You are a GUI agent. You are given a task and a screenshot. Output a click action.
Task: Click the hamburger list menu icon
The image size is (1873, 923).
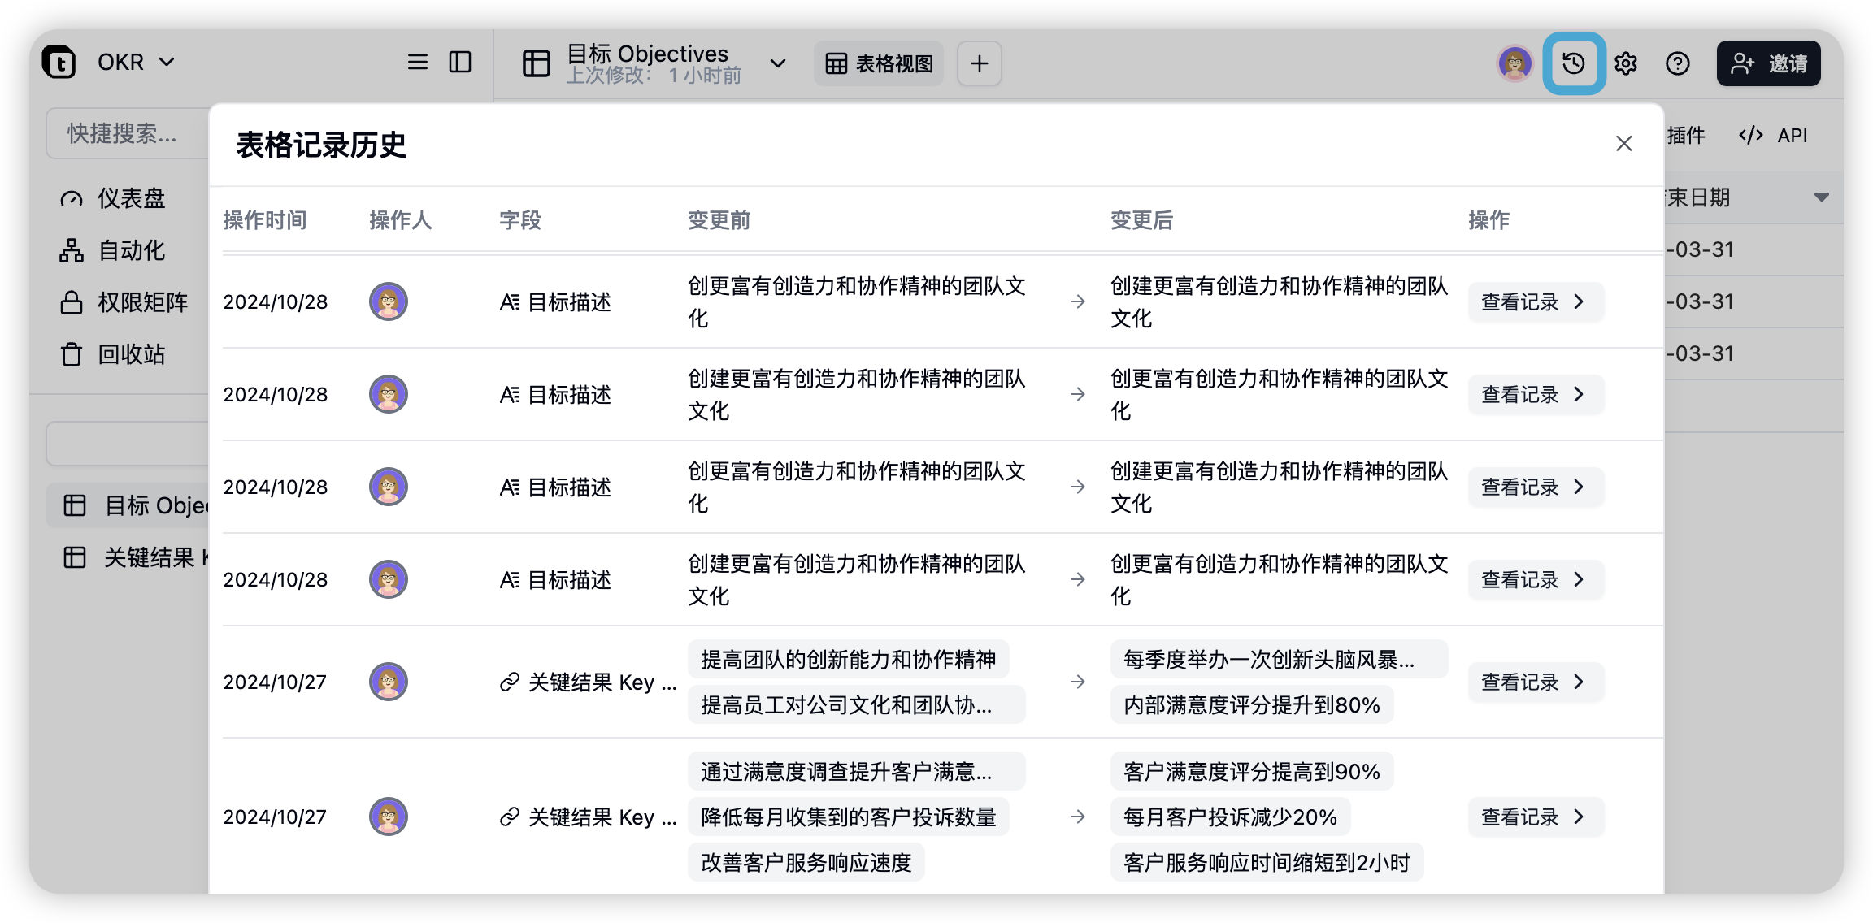(417, 63)
